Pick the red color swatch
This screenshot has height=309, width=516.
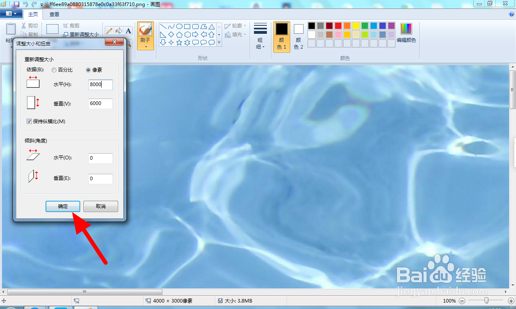[338, 26]
